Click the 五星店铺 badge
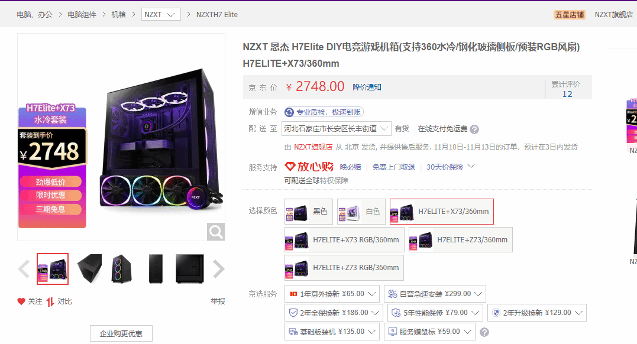This screenshot has width=637, height=344. (x=570, y=15)
